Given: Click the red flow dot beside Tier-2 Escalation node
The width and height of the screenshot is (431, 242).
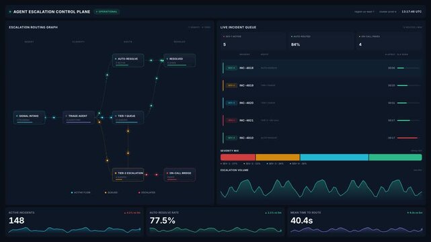Looking at the screenshot, I should (147, 175).
